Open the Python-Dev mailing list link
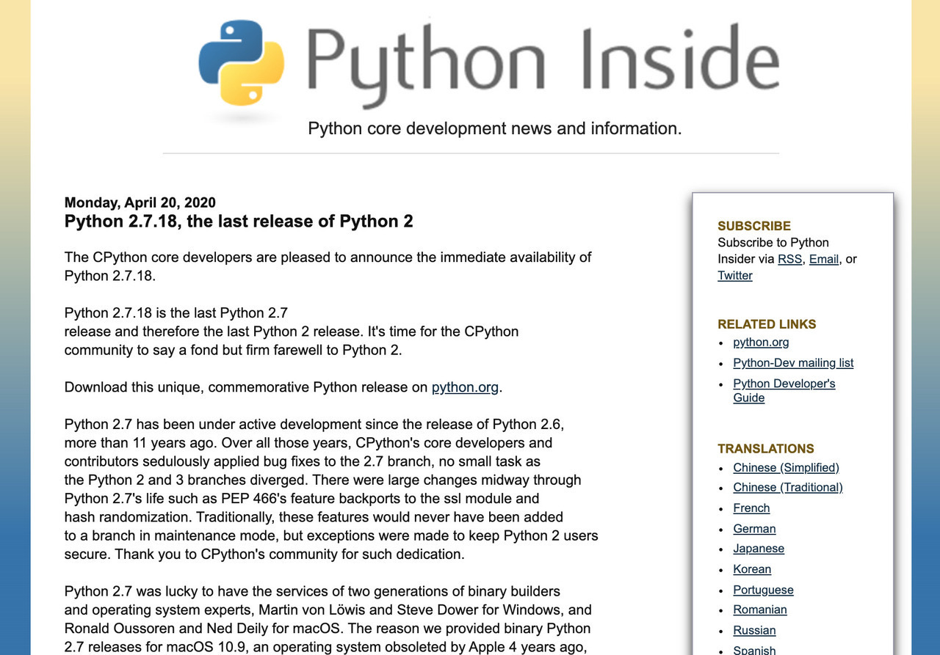The width and height of the screenshot is (940, 655). point(793,363)
